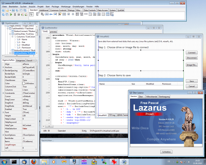Select the TRadioButton palette component
This screenshot has width=206, height=165.
coord(73,14)
